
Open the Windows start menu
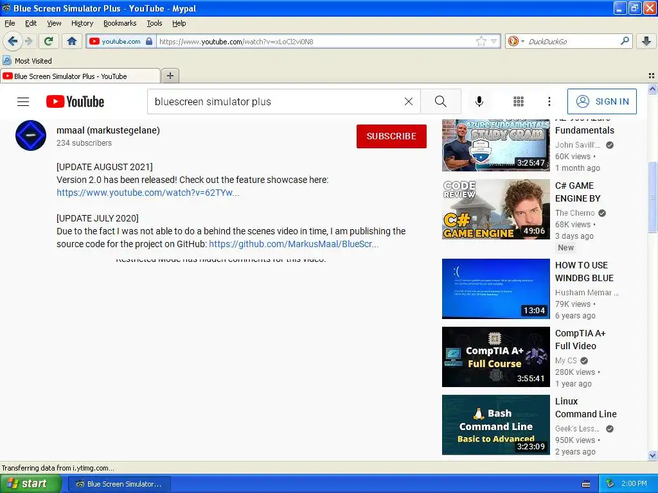pos(30,484)
